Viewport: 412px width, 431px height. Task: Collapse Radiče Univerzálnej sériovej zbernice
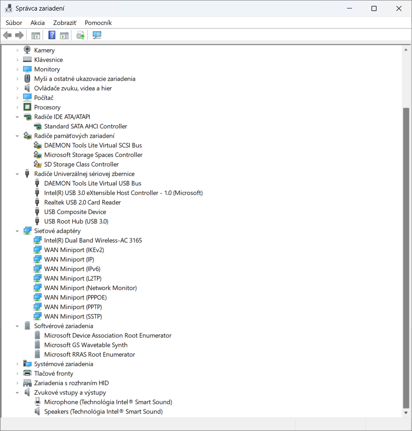point(17,174)
